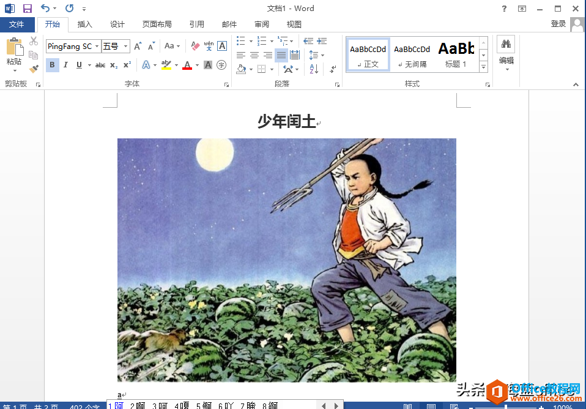
Task: Switch to the 审阅 Review tab
Action: tap(262, 24)
